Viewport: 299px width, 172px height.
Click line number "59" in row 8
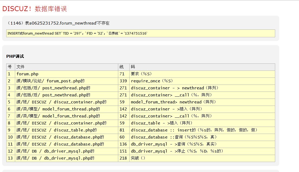point(122,123)
